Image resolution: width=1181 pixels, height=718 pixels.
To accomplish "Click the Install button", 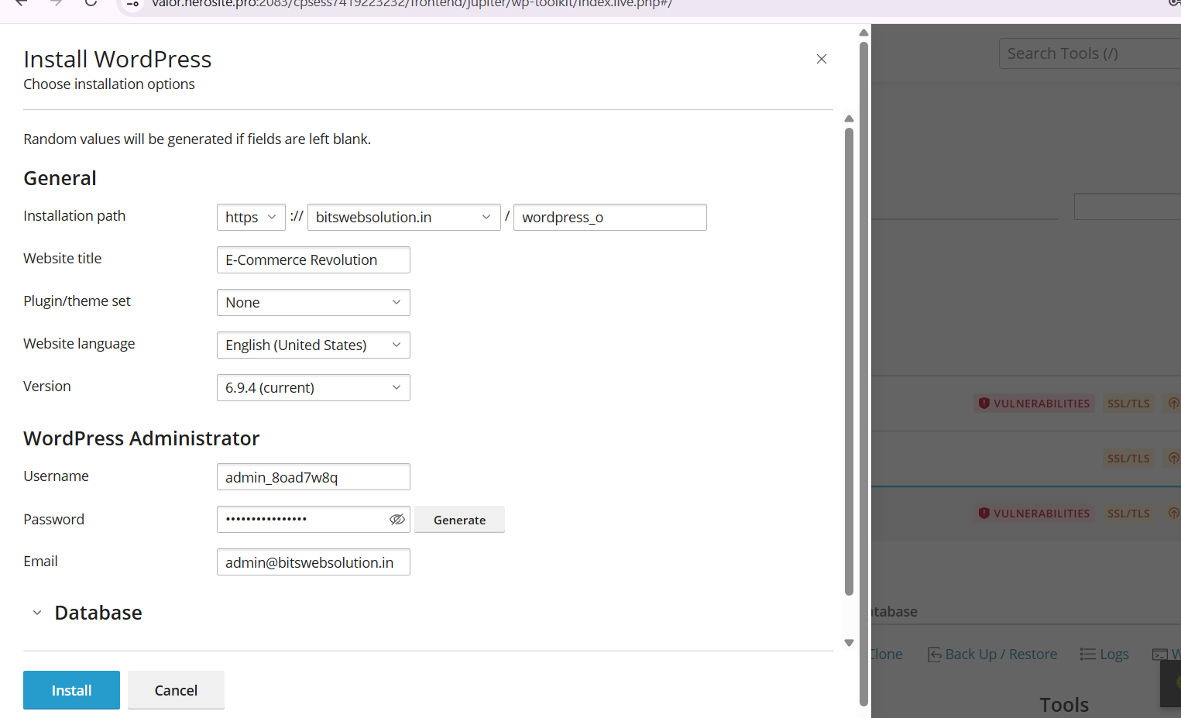I will click(71, 689).
